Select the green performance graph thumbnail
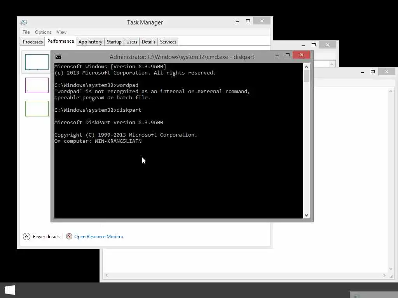Screen dimensions: 398x298 (x=37, y=109)
